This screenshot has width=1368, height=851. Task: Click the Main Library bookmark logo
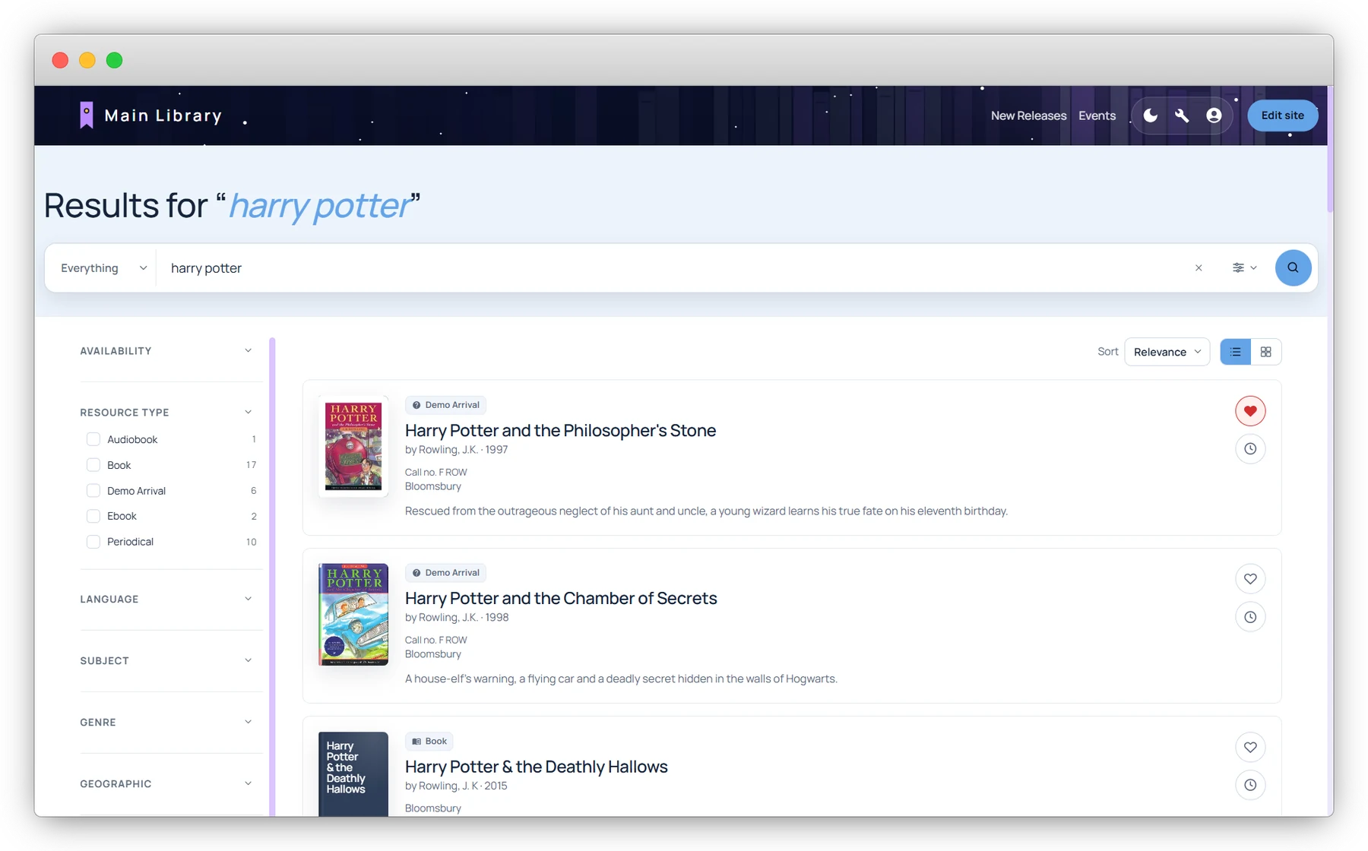point(87,115)
